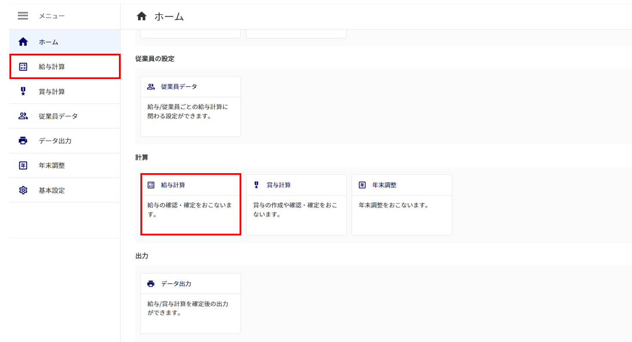Click the データ出力 card description text
Image resolution: width=632 pixels, height=342 pixels.
point(188,308)
